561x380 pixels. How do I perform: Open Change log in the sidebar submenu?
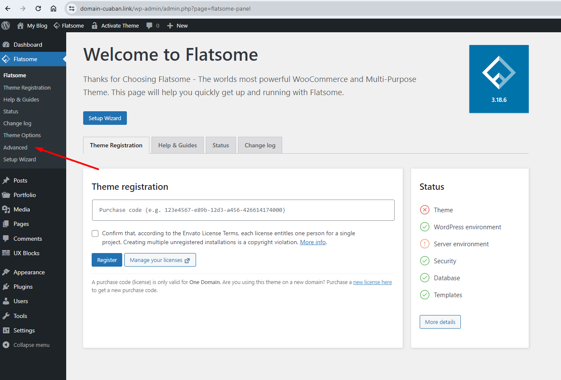coord(17,123)
